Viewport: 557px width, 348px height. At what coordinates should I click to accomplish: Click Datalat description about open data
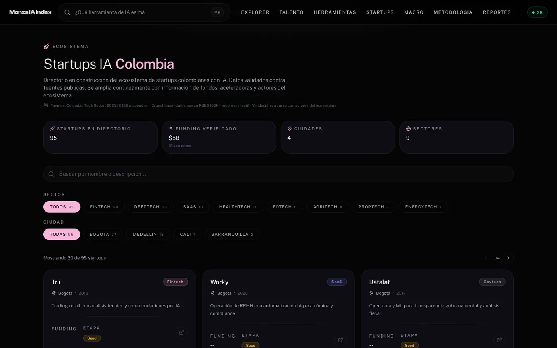coord(434,309)
